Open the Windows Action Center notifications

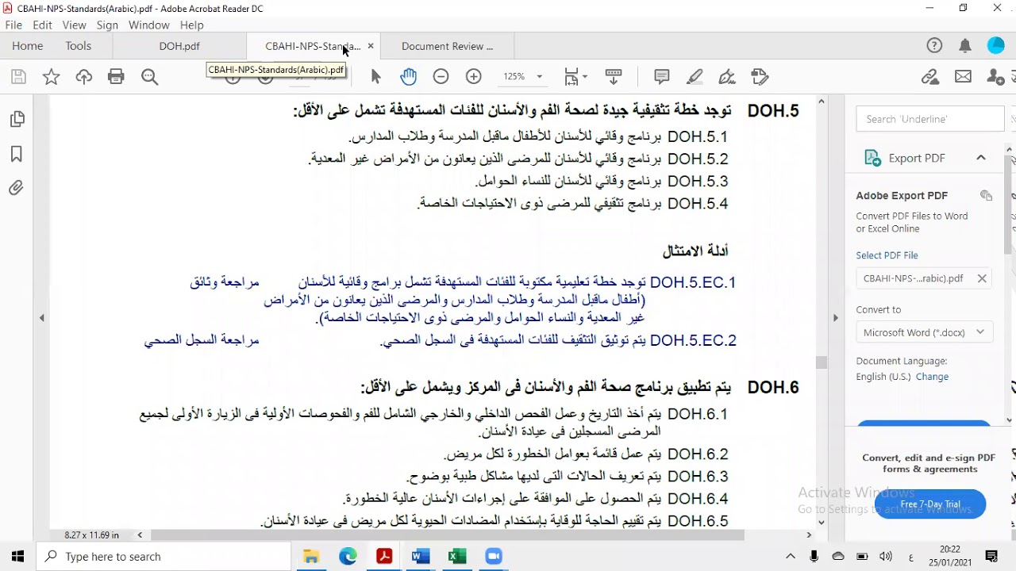[991, 557]
